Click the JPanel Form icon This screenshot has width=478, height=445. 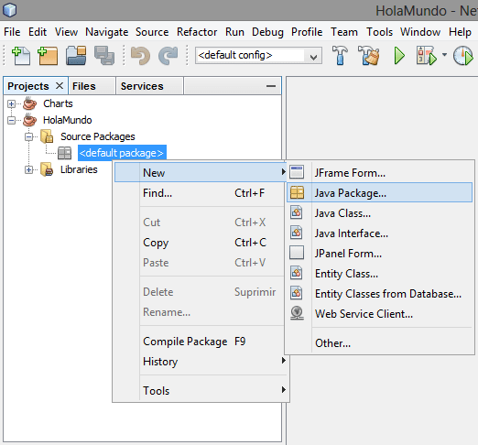click(297, 253)
